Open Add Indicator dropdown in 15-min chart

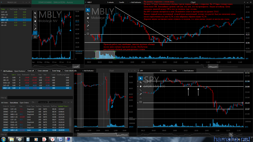click(x=89, y=71)
